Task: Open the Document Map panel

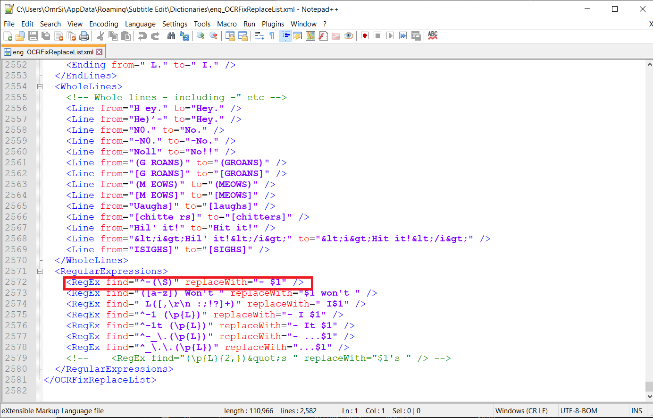Action: click(310, 35)
